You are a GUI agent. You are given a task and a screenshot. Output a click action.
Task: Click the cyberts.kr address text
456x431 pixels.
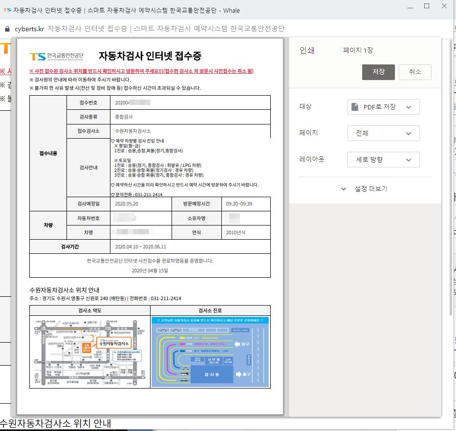[29, 29]
